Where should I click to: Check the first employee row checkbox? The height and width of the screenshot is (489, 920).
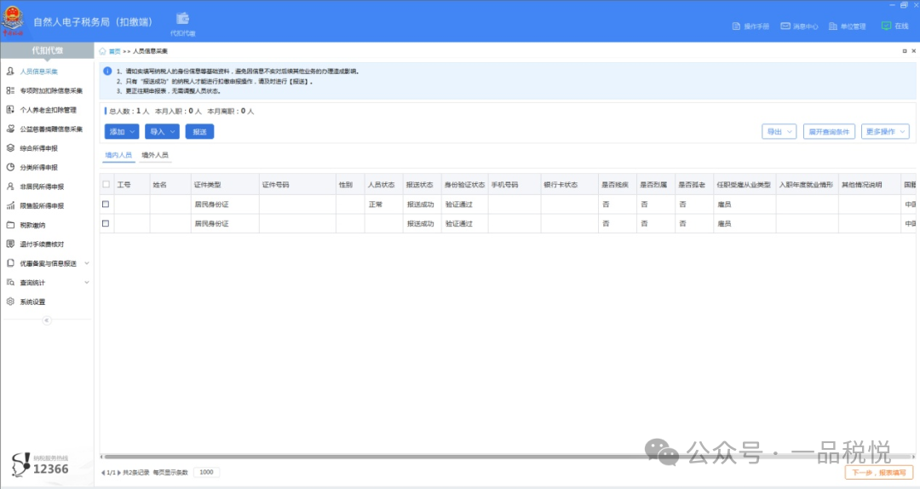coord(106,204)
